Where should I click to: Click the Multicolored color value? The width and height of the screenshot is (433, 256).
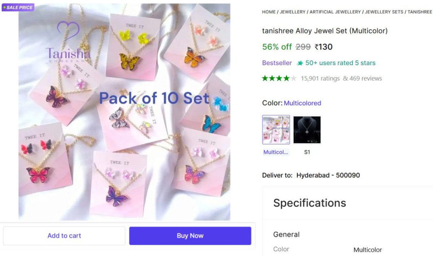(x=302, y=103)
